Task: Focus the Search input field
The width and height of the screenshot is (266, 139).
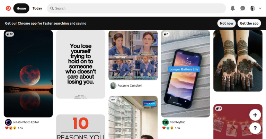Action: coord(136,8)
